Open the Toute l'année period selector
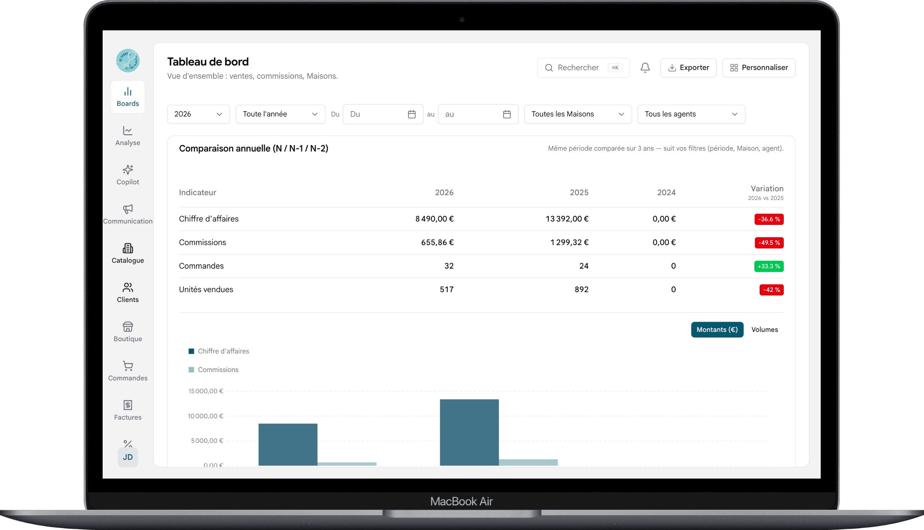924x530 pixels. point(280,114)
